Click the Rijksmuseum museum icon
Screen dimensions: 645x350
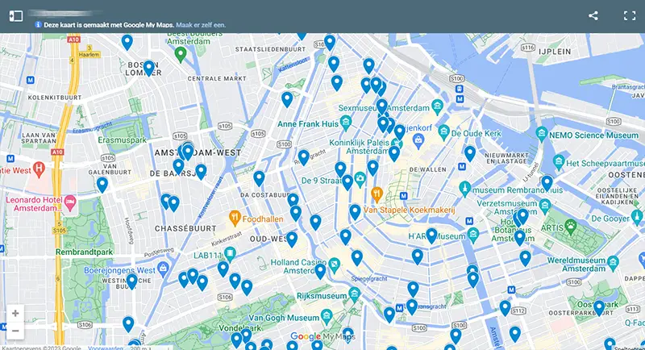354,294
